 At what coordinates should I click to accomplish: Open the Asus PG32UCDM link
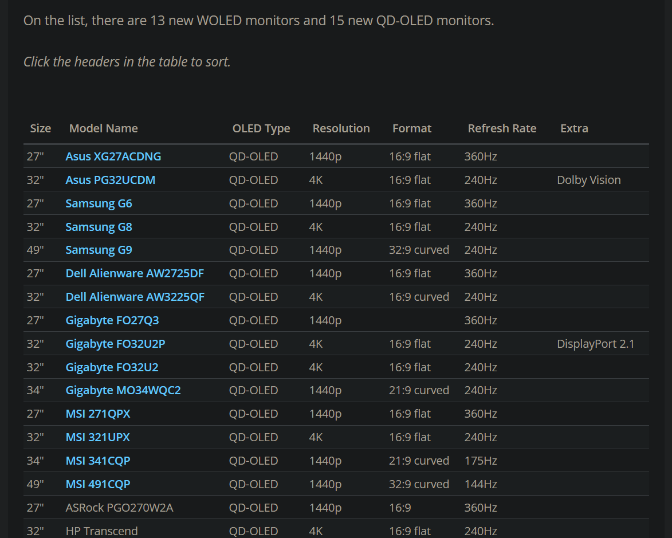110,180
